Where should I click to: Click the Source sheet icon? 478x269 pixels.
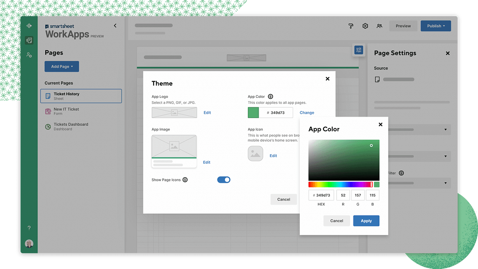(377, 79)
